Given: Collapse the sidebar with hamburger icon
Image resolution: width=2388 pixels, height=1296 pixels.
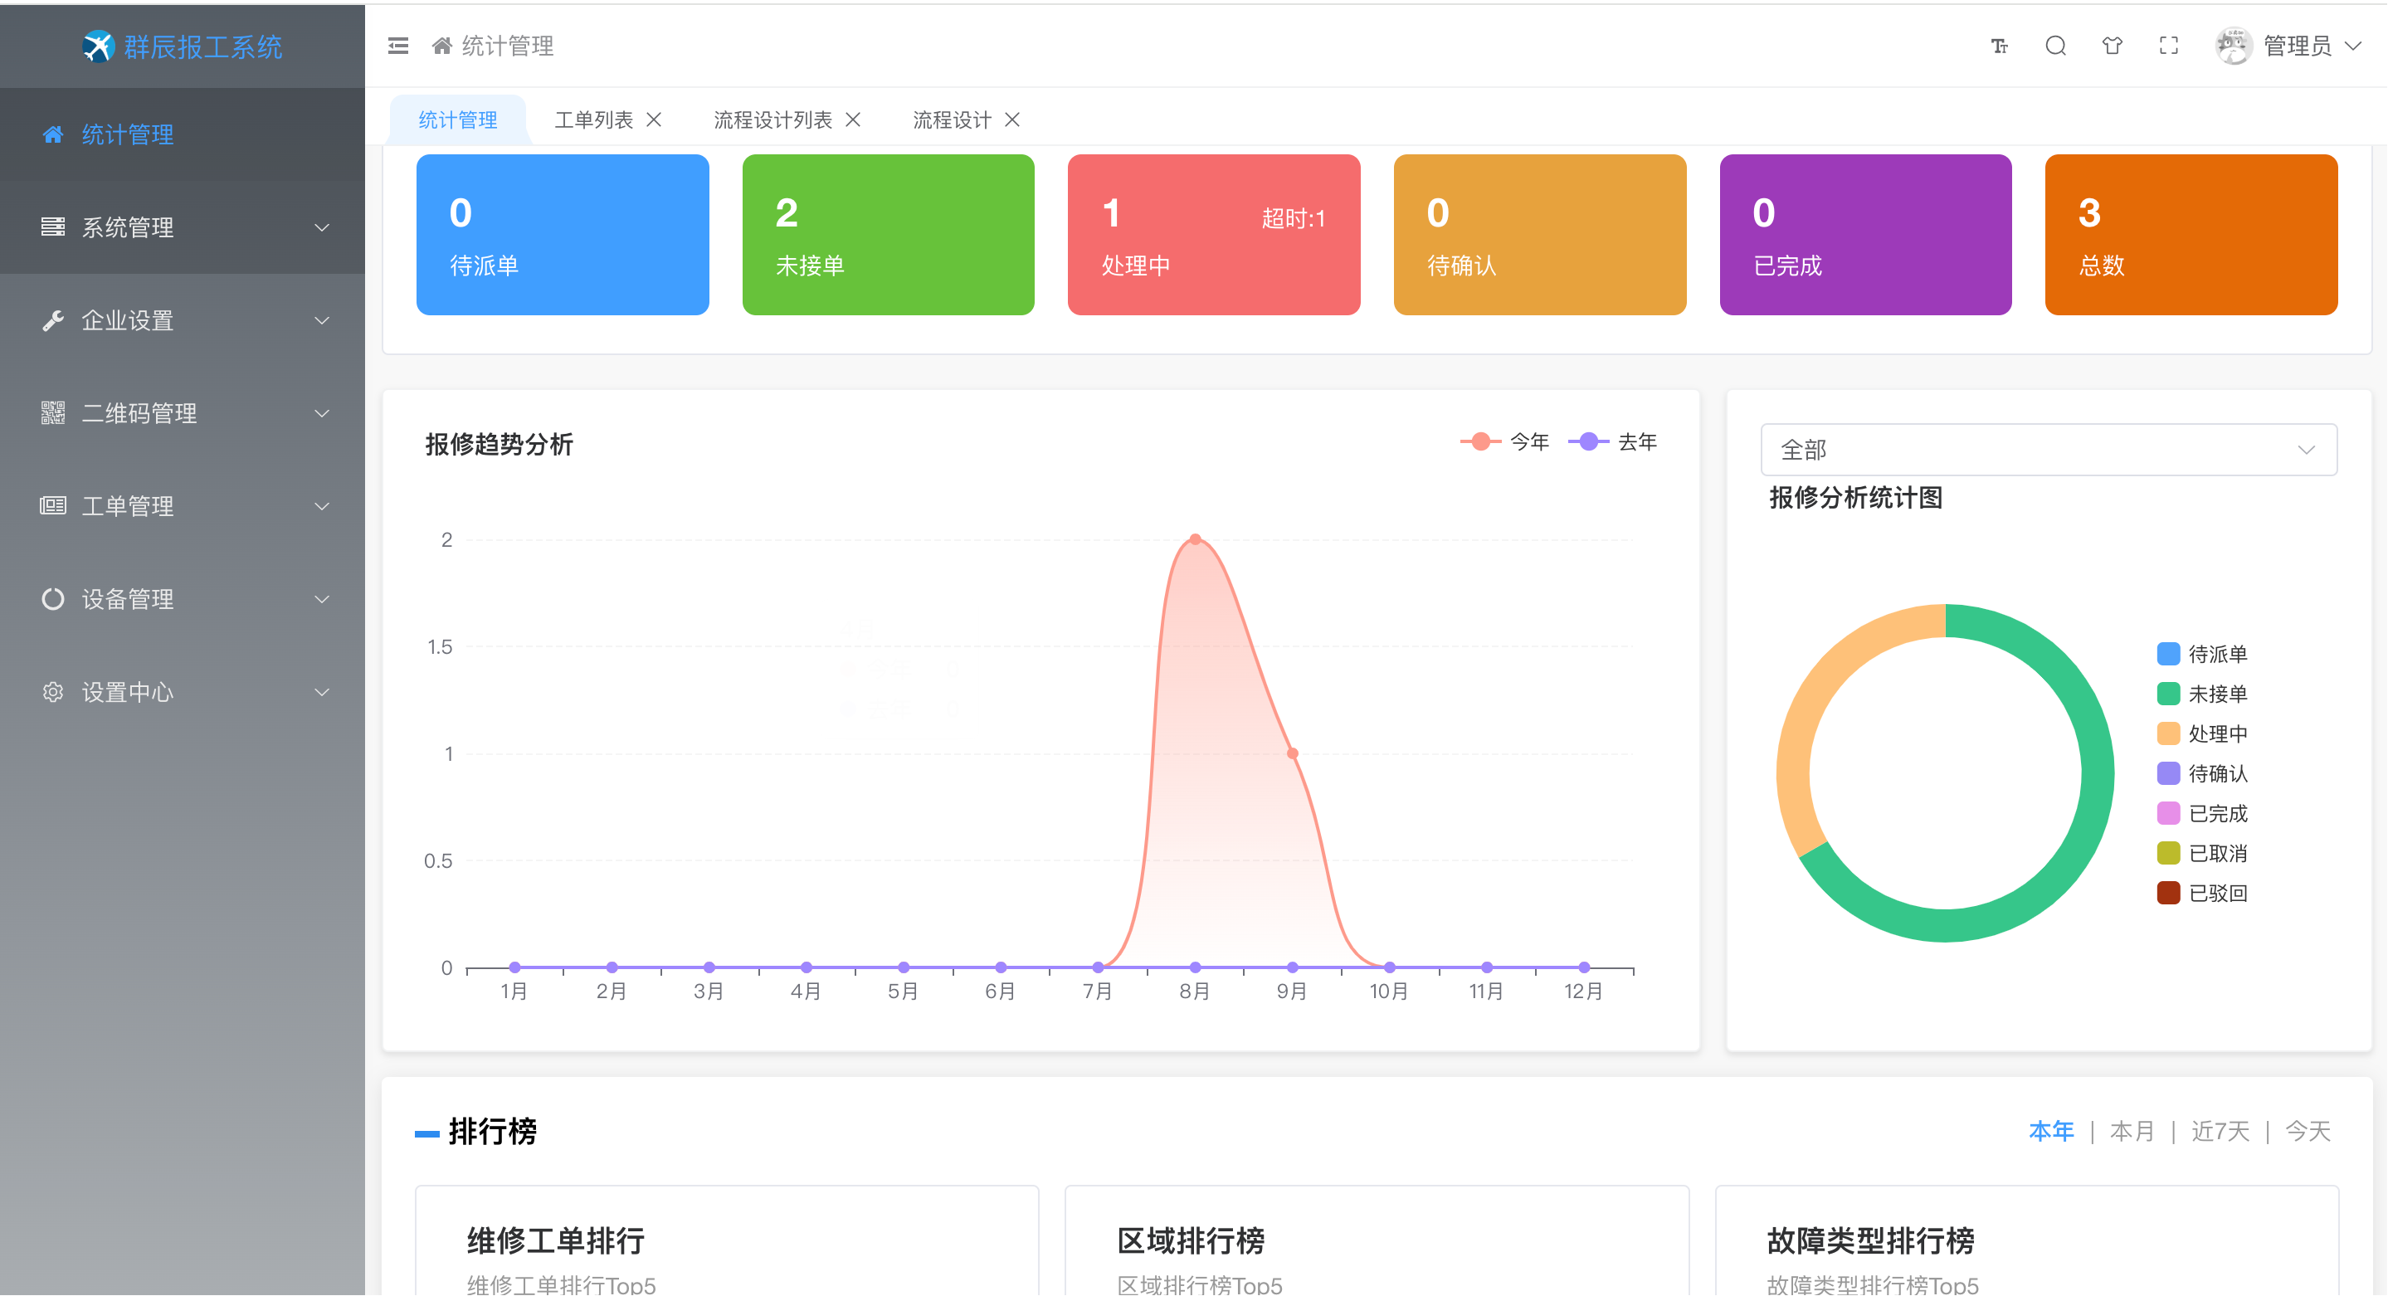Looking at the screenshot, I should [x=397, y=46].
